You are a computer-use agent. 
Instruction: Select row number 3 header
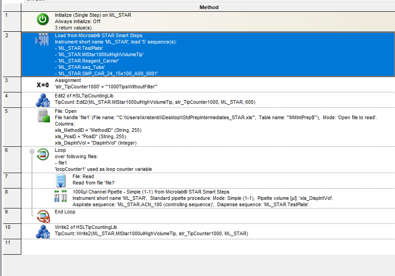(x=12, y=84)
